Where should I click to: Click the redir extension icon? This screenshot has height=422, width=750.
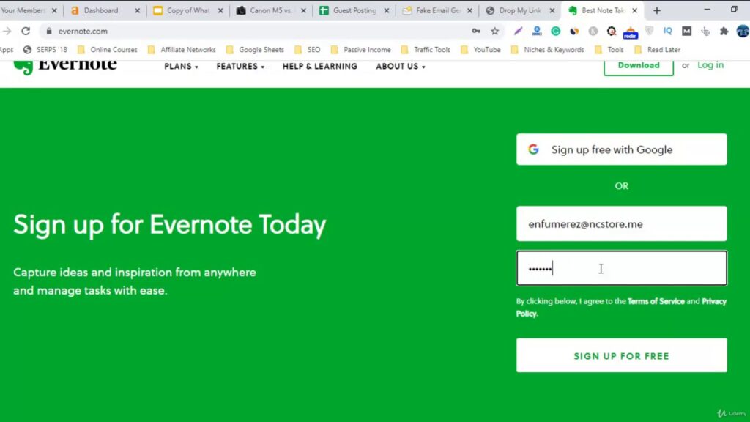pos(631,32)
